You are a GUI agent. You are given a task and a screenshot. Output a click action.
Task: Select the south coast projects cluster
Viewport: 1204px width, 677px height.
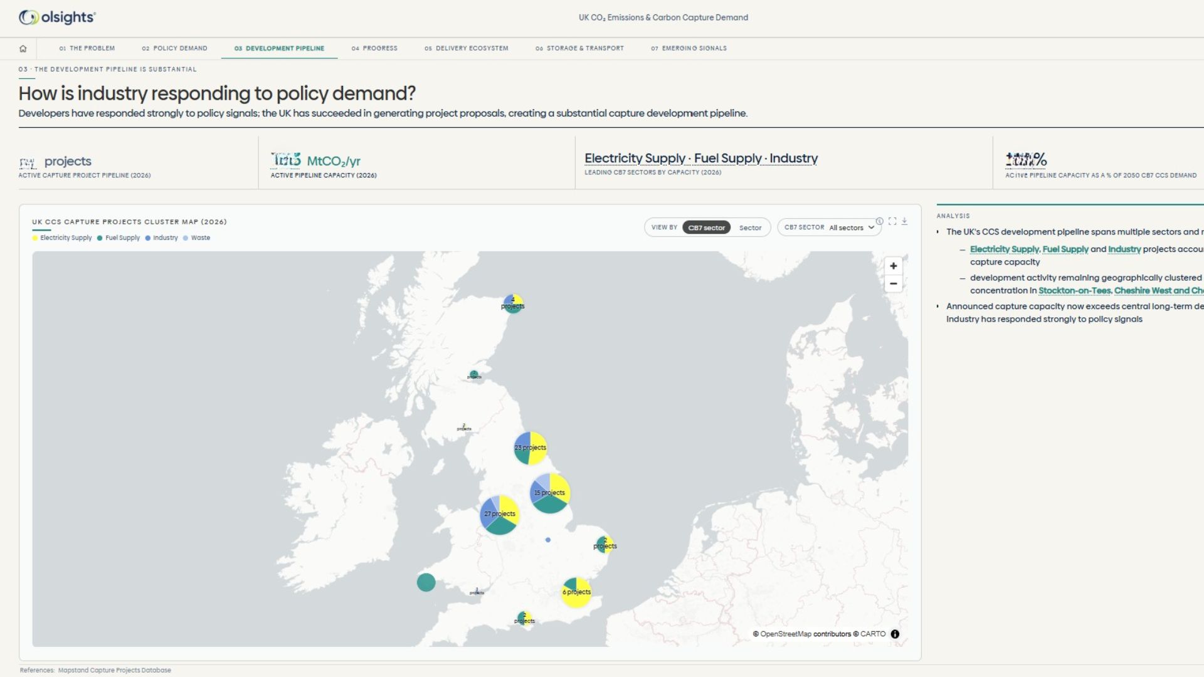524,618
